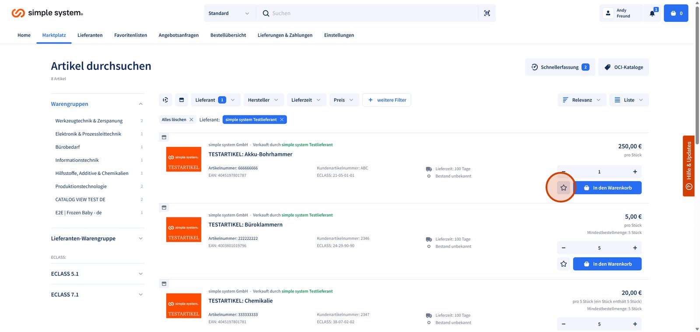700x332 pixels.
Task: Click the storefront filter icon beside Lieferant
Action: pyautogui.click(x=182, y=100)
